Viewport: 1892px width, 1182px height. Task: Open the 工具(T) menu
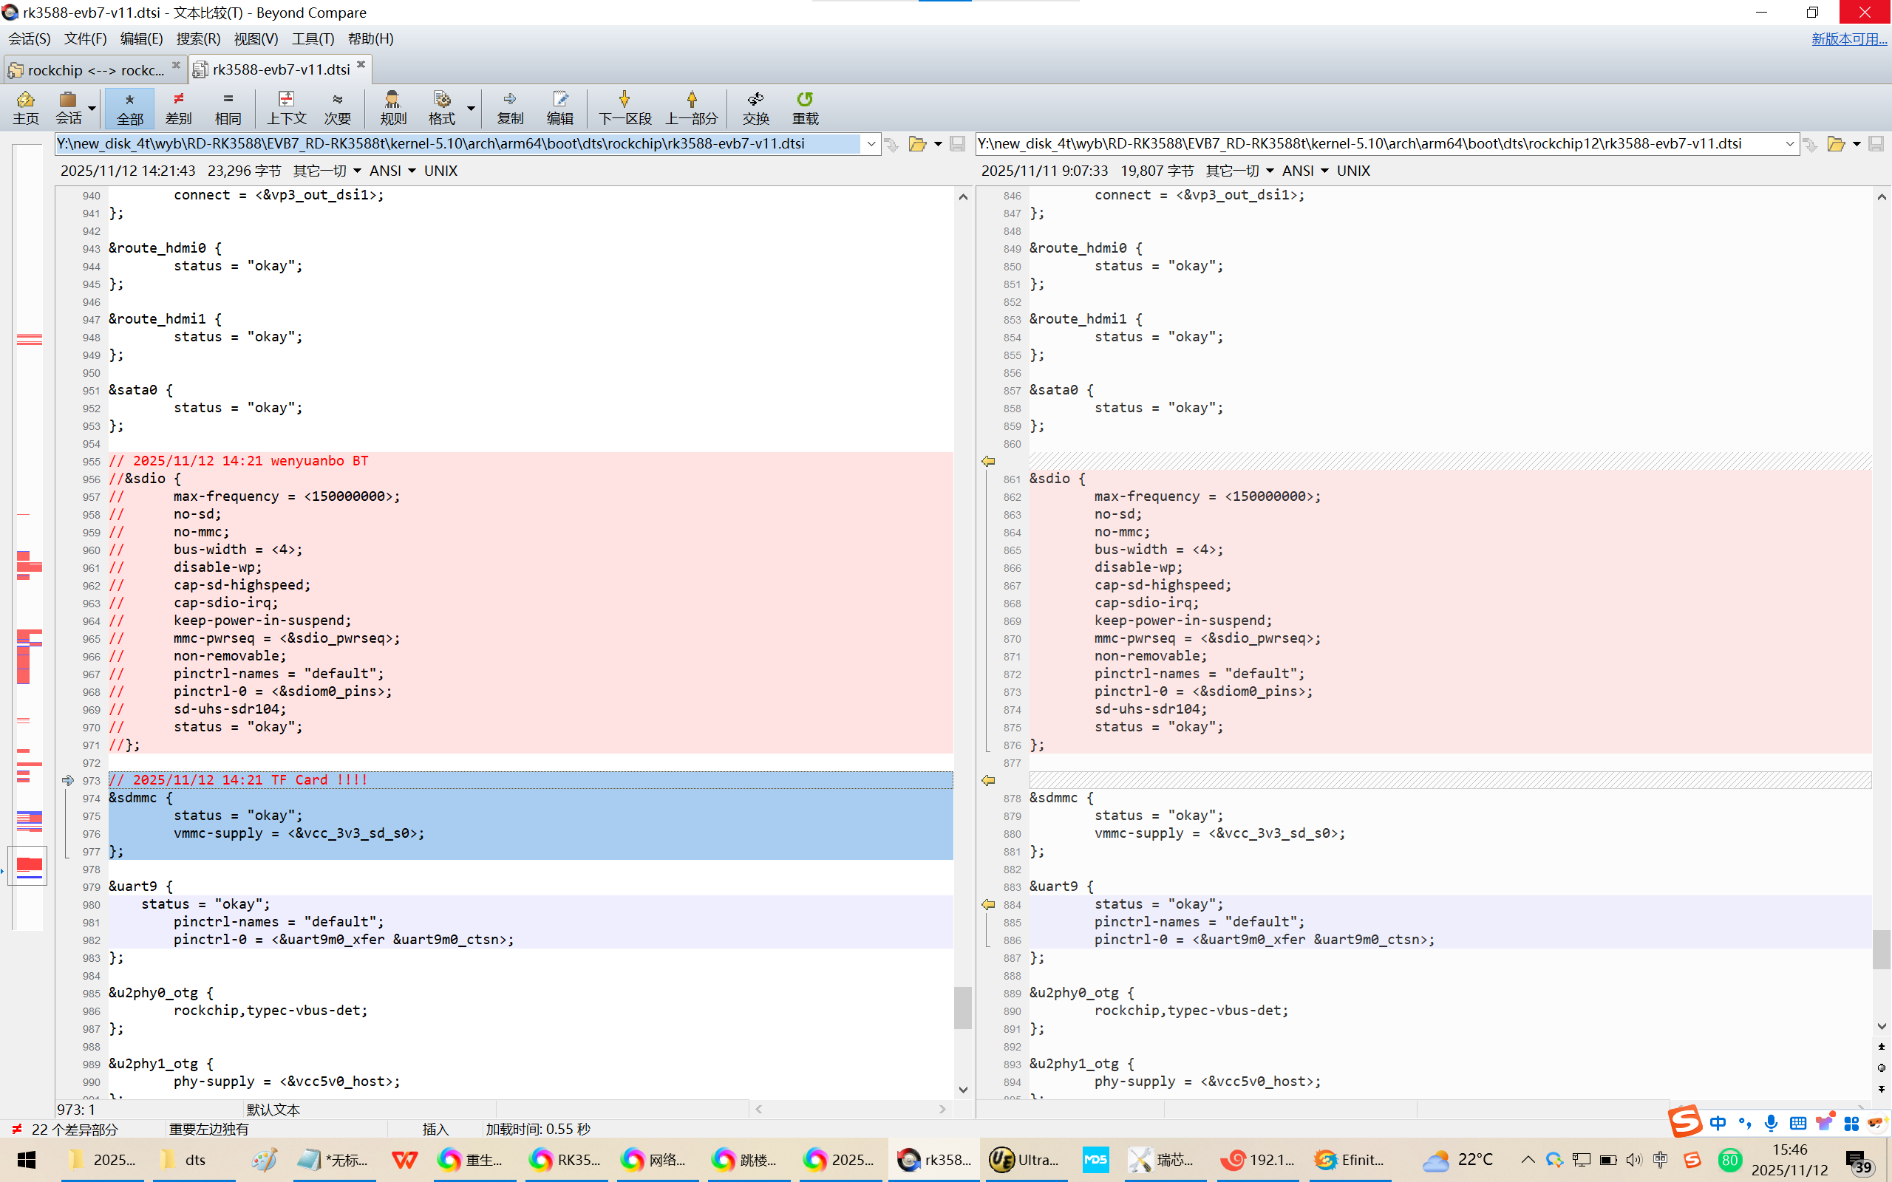[x=313, y=38]
